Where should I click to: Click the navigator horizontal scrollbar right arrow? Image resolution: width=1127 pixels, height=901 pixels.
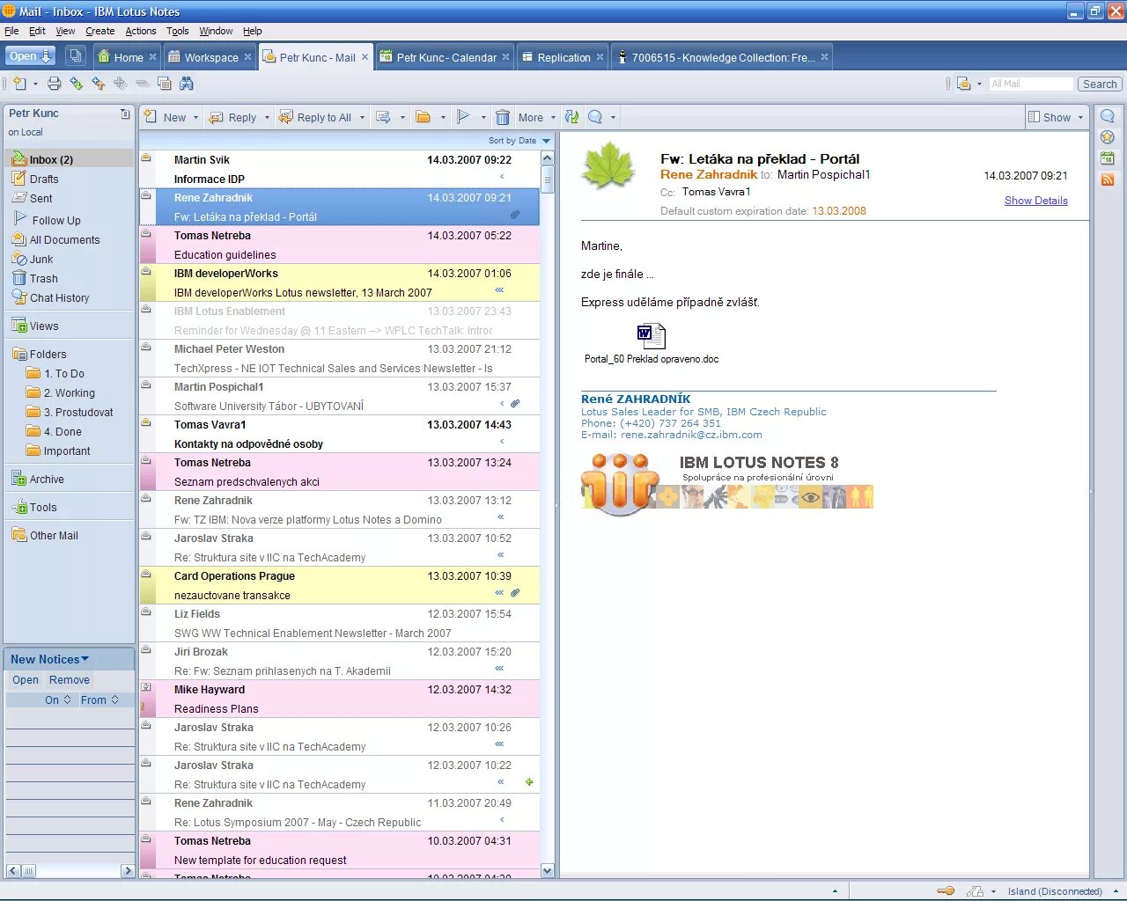click(x=128, y=870)
